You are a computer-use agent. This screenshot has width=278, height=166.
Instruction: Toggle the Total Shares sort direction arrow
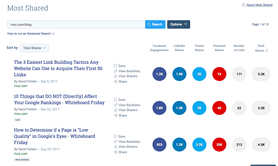click(267, 50)
